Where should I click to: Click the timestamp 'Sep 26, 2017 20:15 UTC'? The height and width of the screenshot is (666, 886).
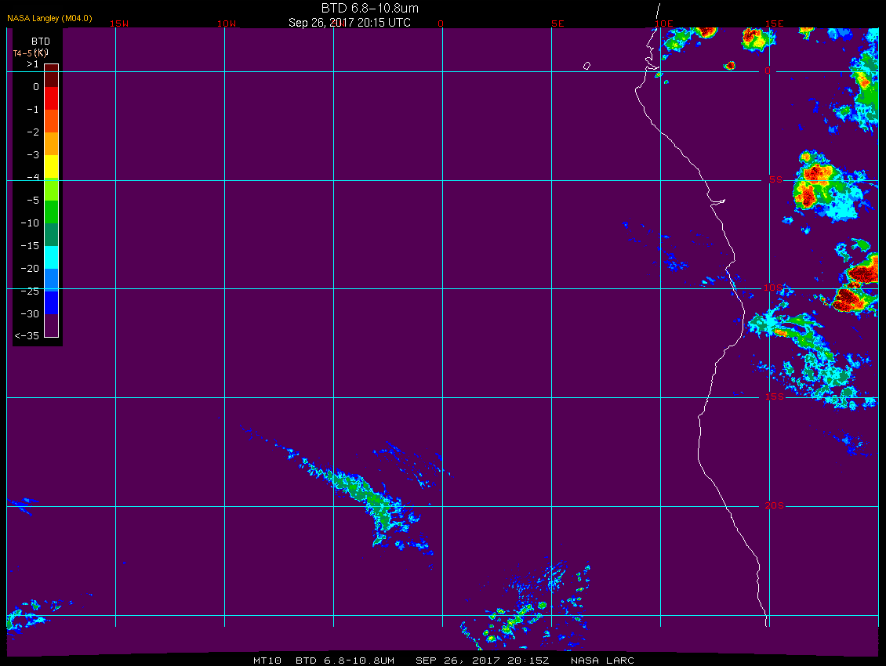tap(349, 23)
